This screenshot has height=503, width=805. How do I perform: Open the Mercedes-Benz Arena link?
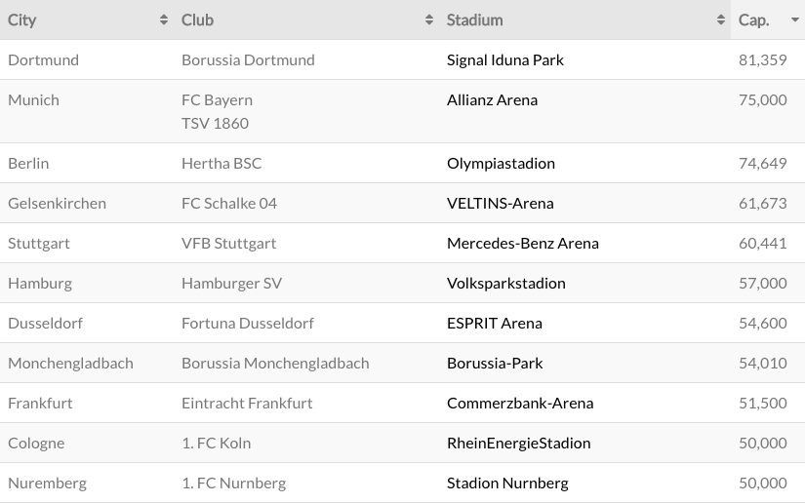pyautogui.click(x=523, y=244)
